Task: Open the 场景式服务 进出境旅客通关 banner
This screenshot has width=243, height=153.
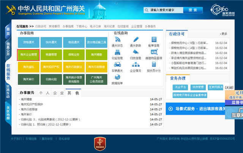Action: (196, 109)
